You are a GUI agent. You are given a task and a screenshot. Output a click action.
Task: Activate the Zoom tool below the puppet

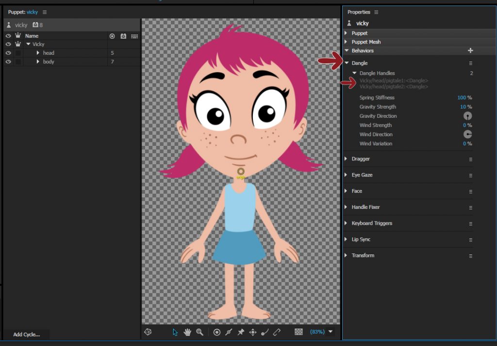tap(200, 332)
